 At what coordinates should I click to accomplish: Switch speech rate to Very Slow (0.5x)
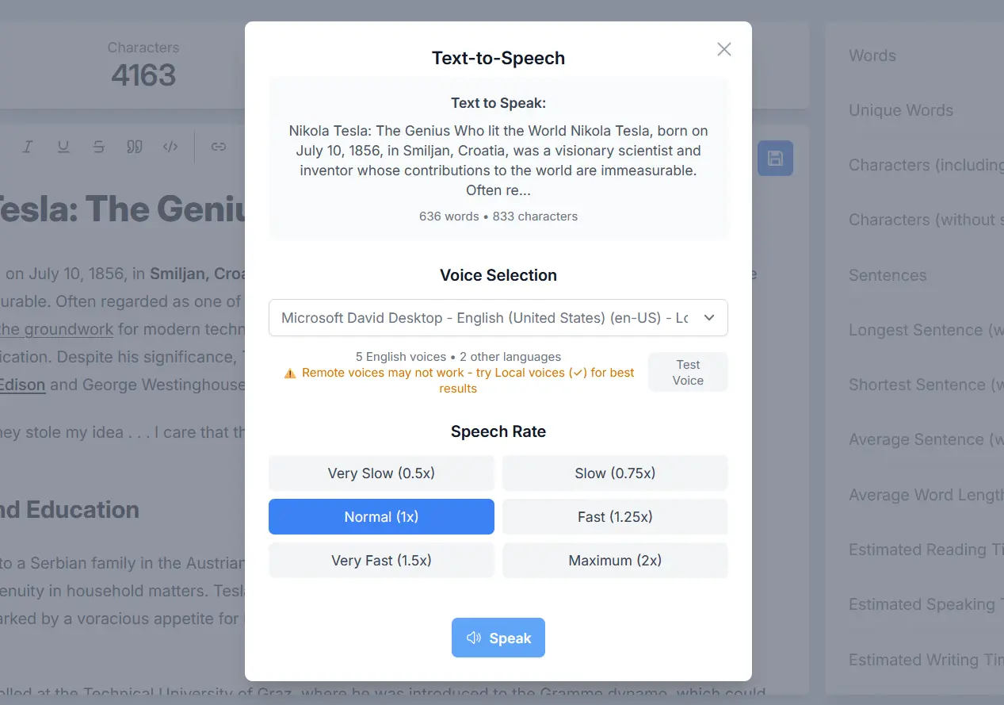pos(381,473)
